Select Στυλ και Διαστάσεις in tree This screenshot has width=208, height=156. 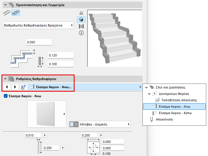(170, 87)
